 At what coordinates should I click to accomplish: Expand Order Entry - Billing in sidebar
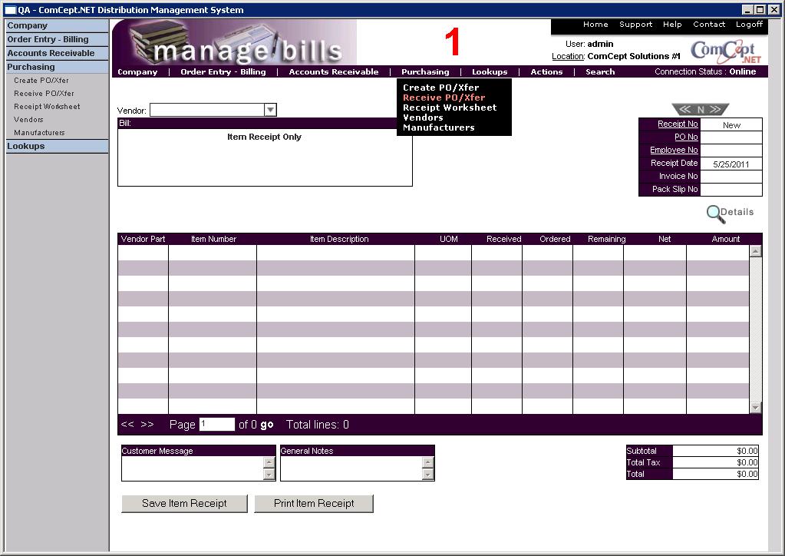[x=48, y=39]
